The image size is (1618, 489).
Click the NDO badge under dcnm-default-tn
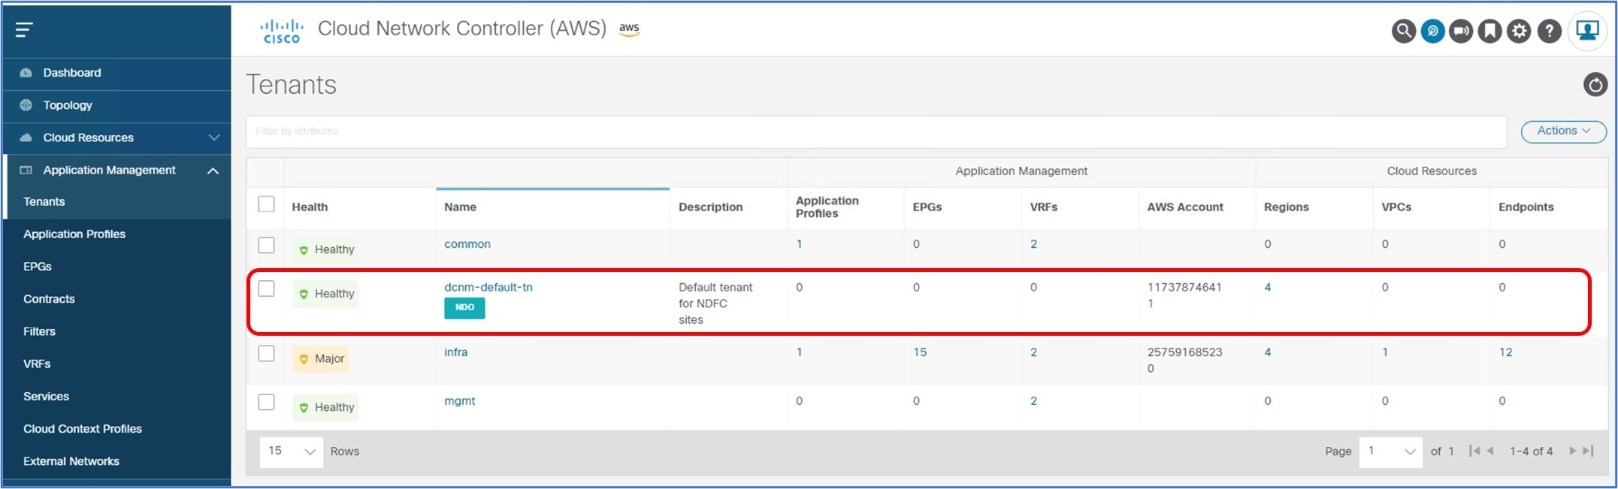point(464,308)
